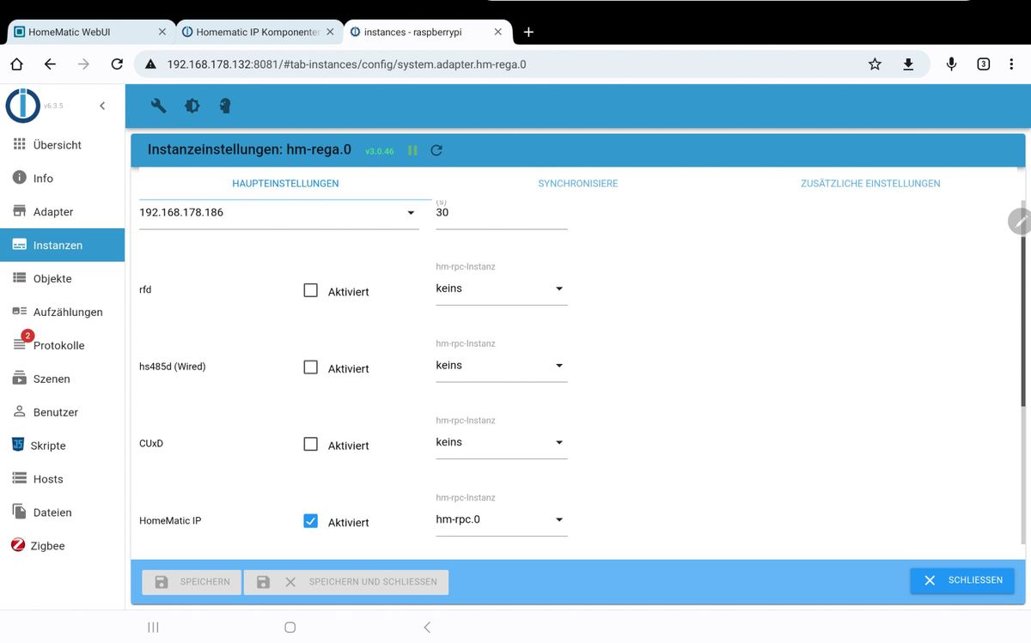Click Speichern und Schliessen button

(346, 582)
